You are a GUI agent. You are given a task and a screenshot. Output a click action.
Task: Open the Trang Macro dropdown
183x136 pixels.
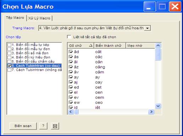(x=147, y=28)
